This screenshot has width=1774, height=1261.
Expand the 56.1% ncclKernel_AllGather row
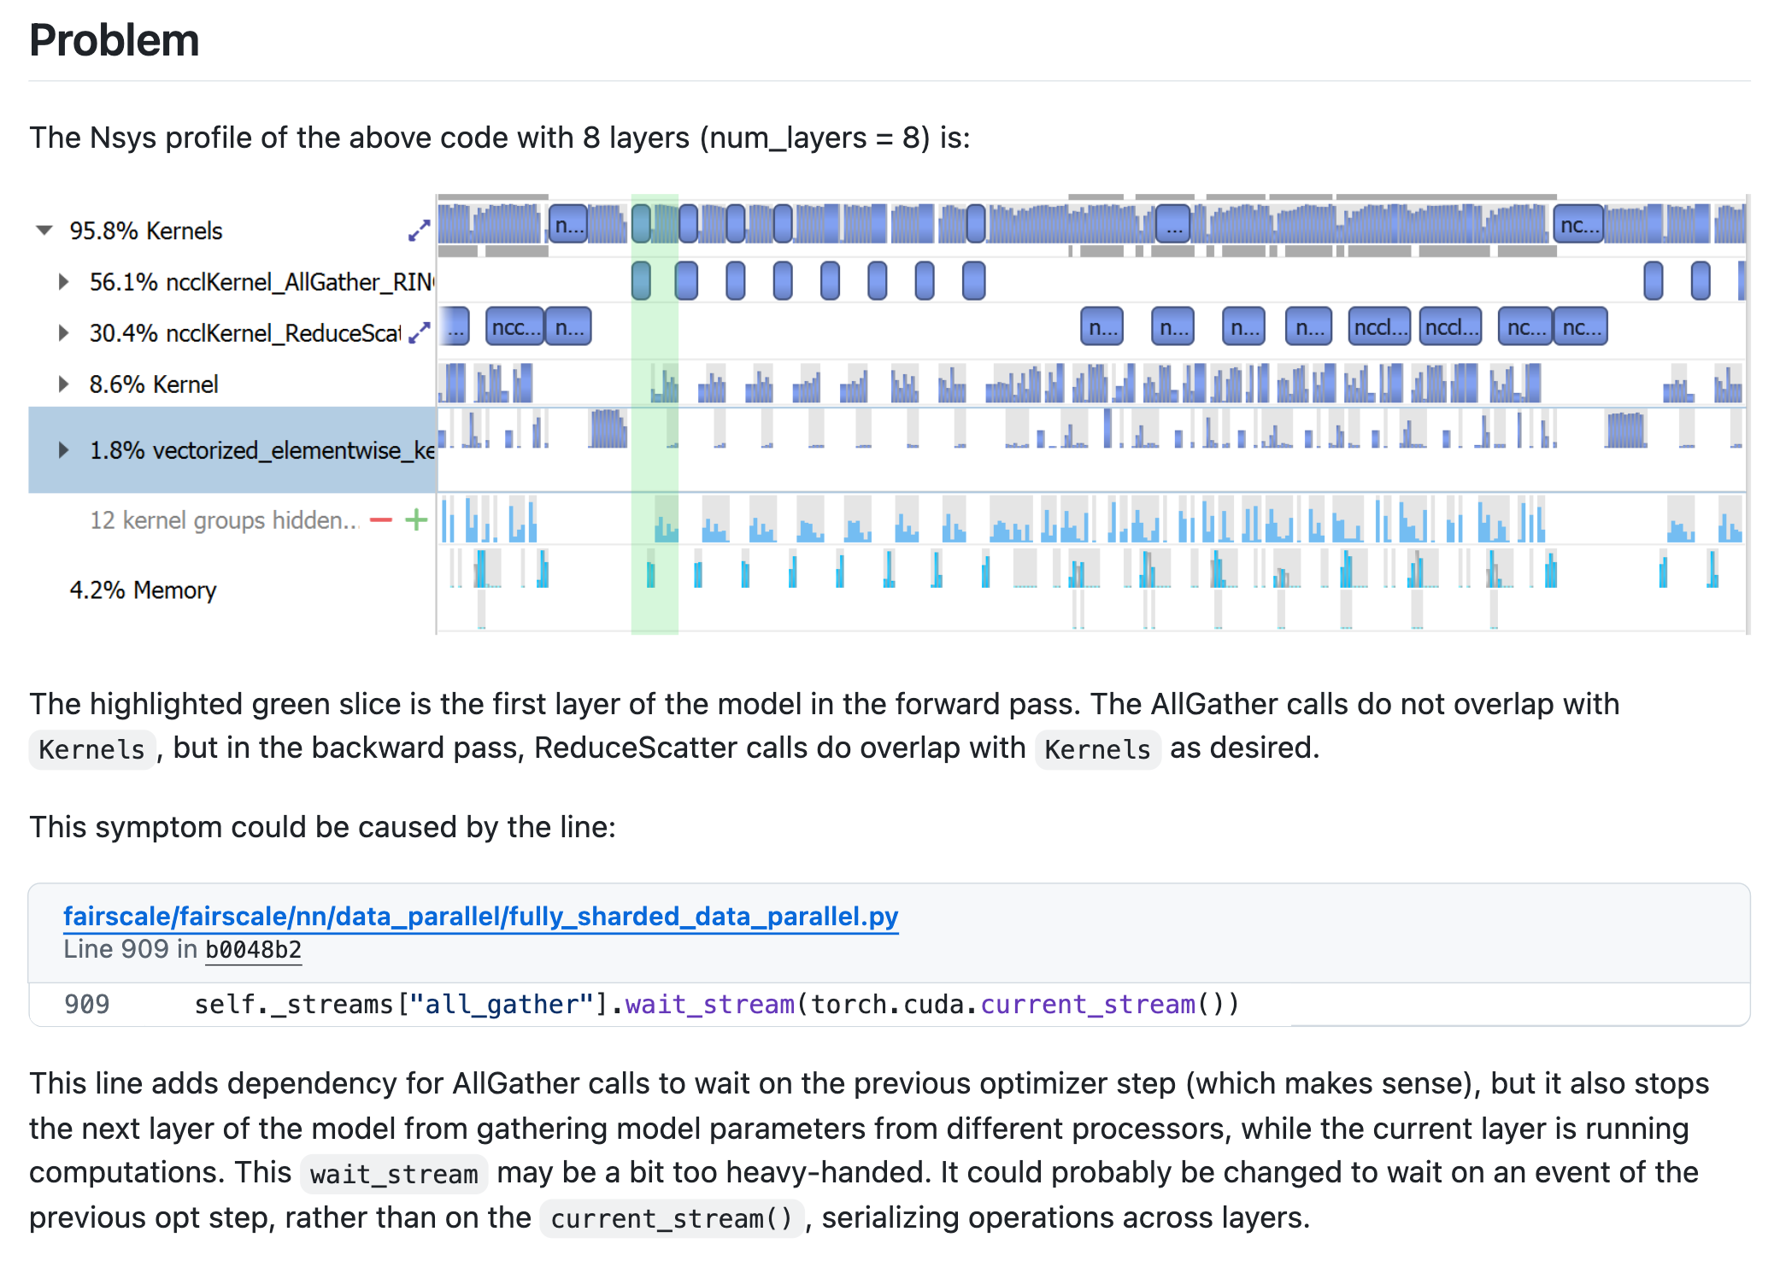[x=63, y=281]
